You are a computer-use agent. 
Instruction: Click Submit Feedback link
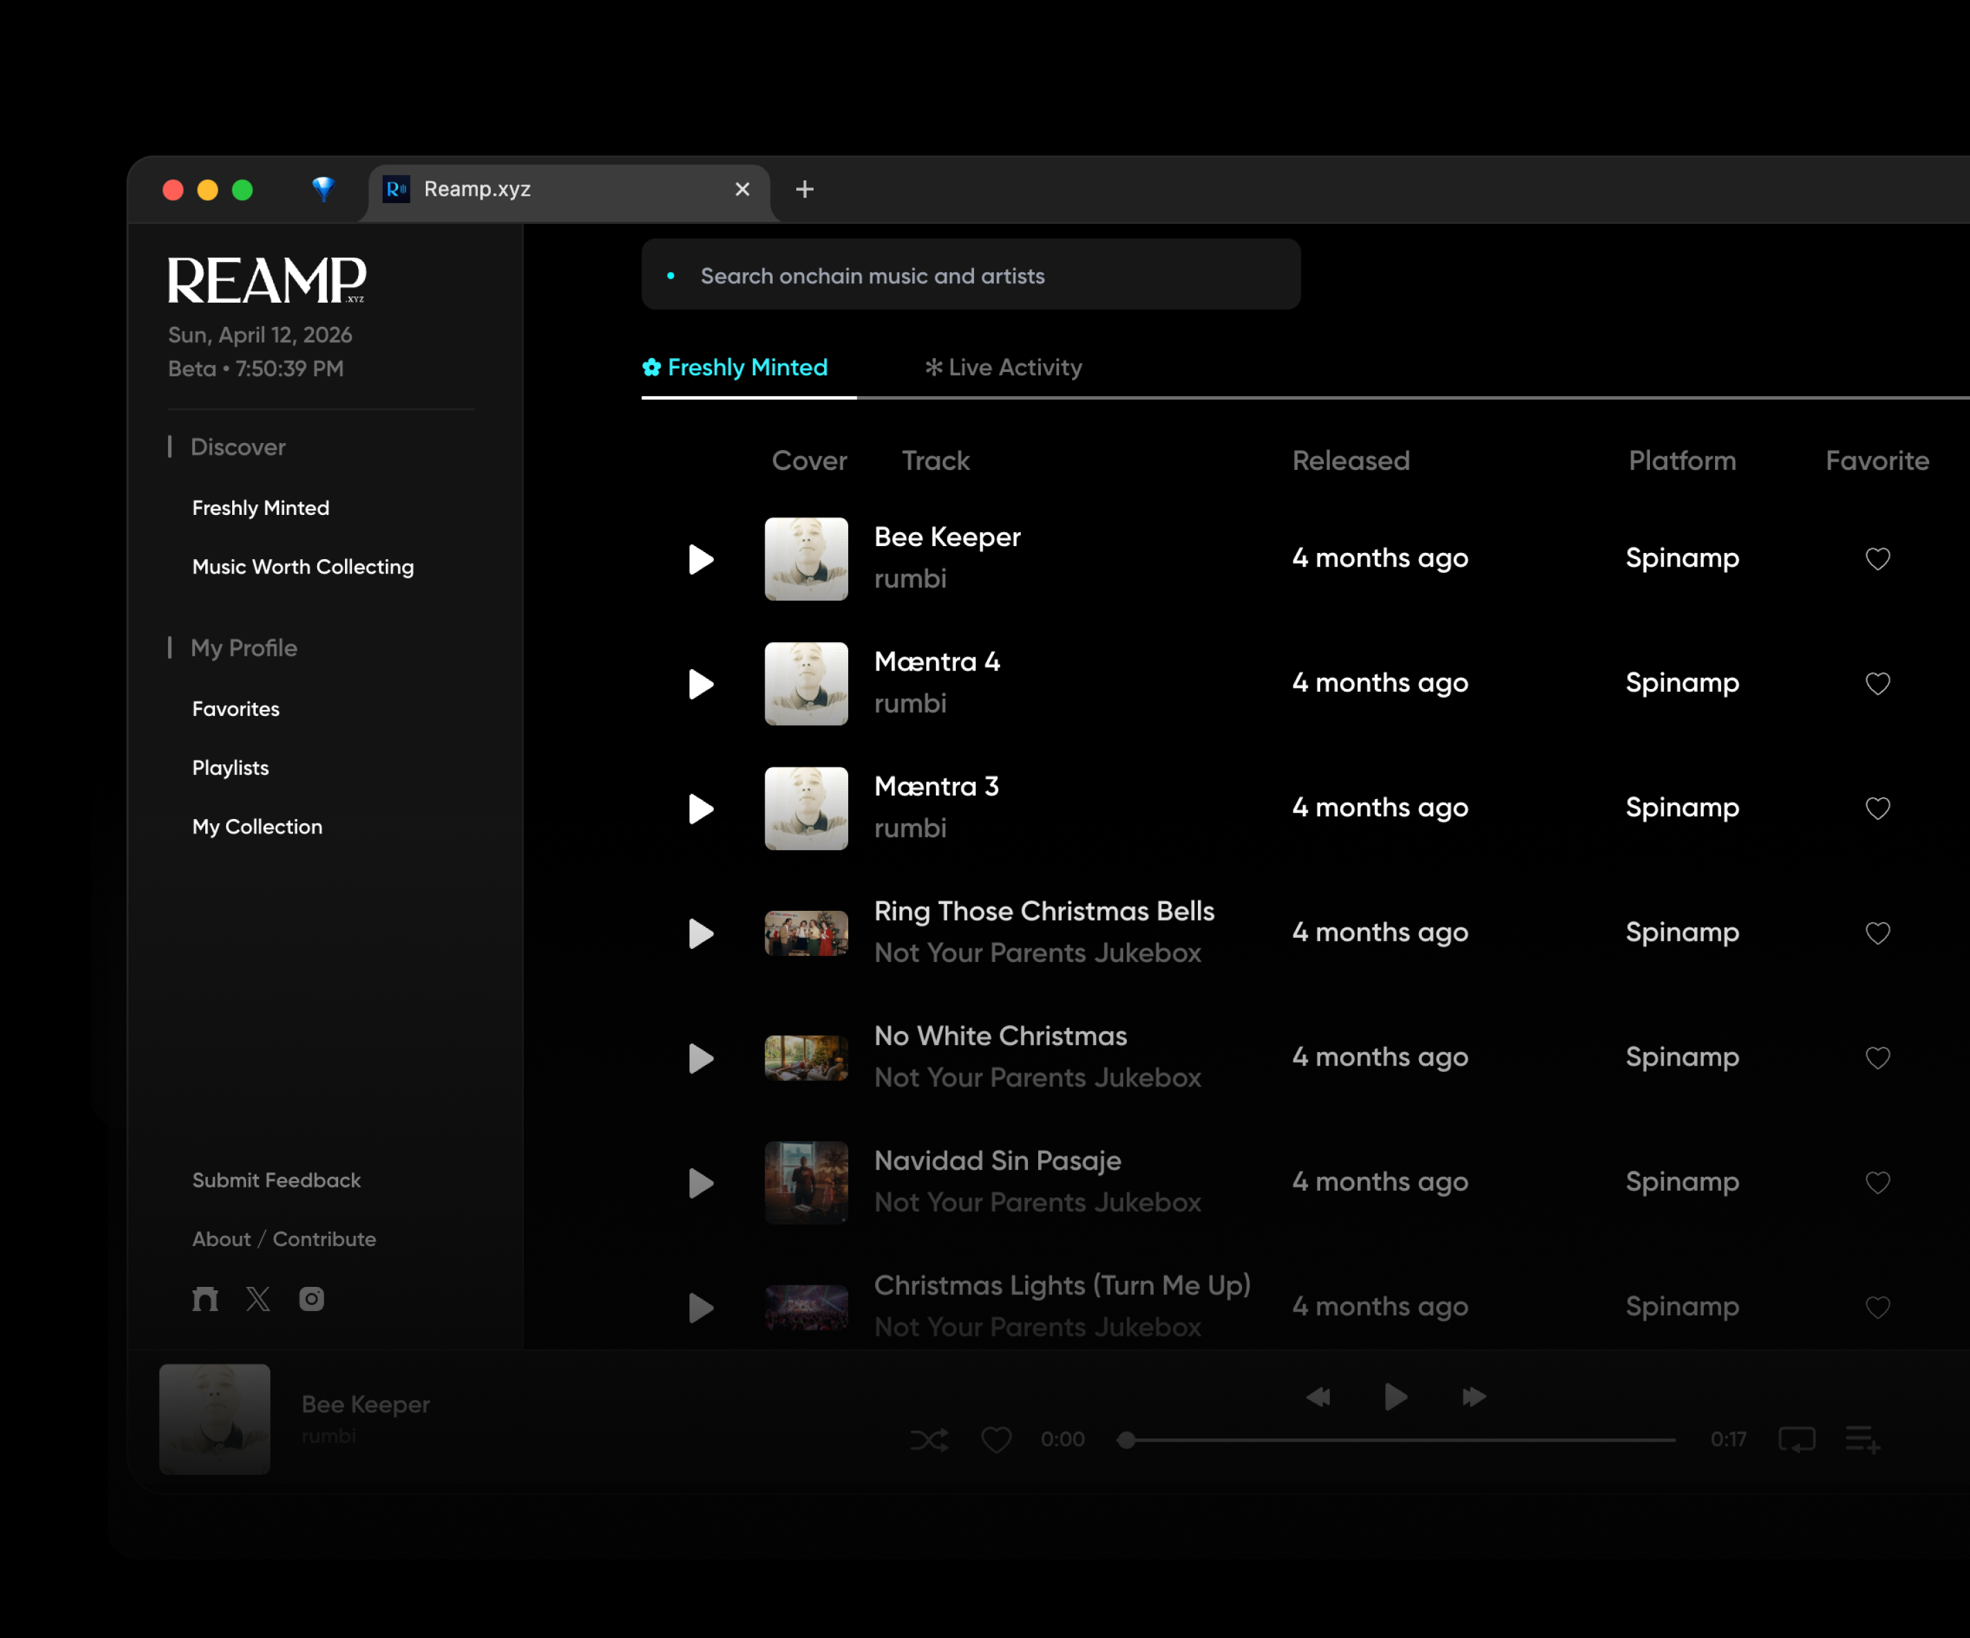[276, 1180]
